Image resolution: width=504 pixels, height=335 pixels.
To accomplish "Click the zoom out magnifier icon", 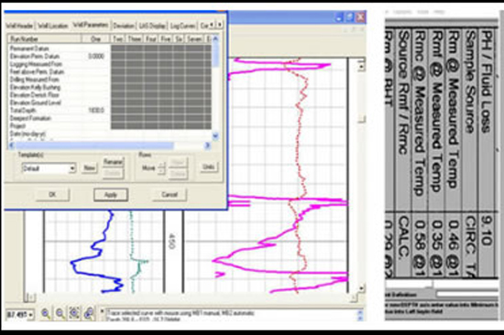I will tap(60, 313).
